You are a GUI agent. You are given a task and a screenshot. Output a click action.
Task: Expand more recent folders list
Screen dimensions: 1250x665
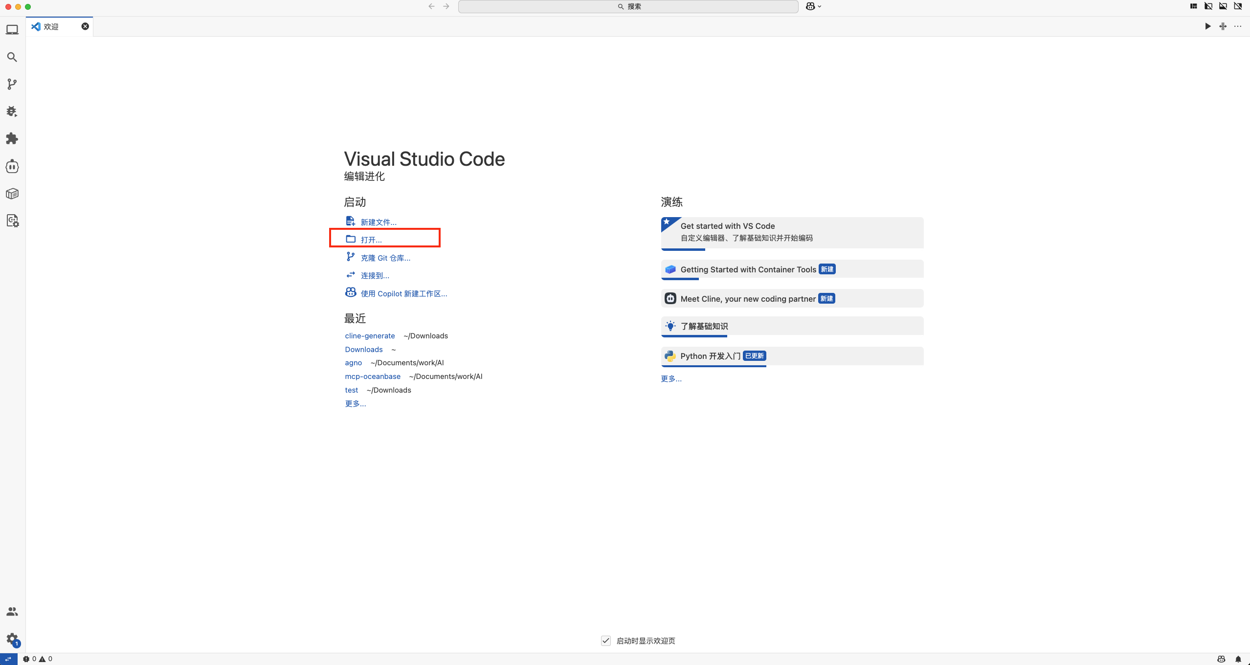(x=356, y=403)
